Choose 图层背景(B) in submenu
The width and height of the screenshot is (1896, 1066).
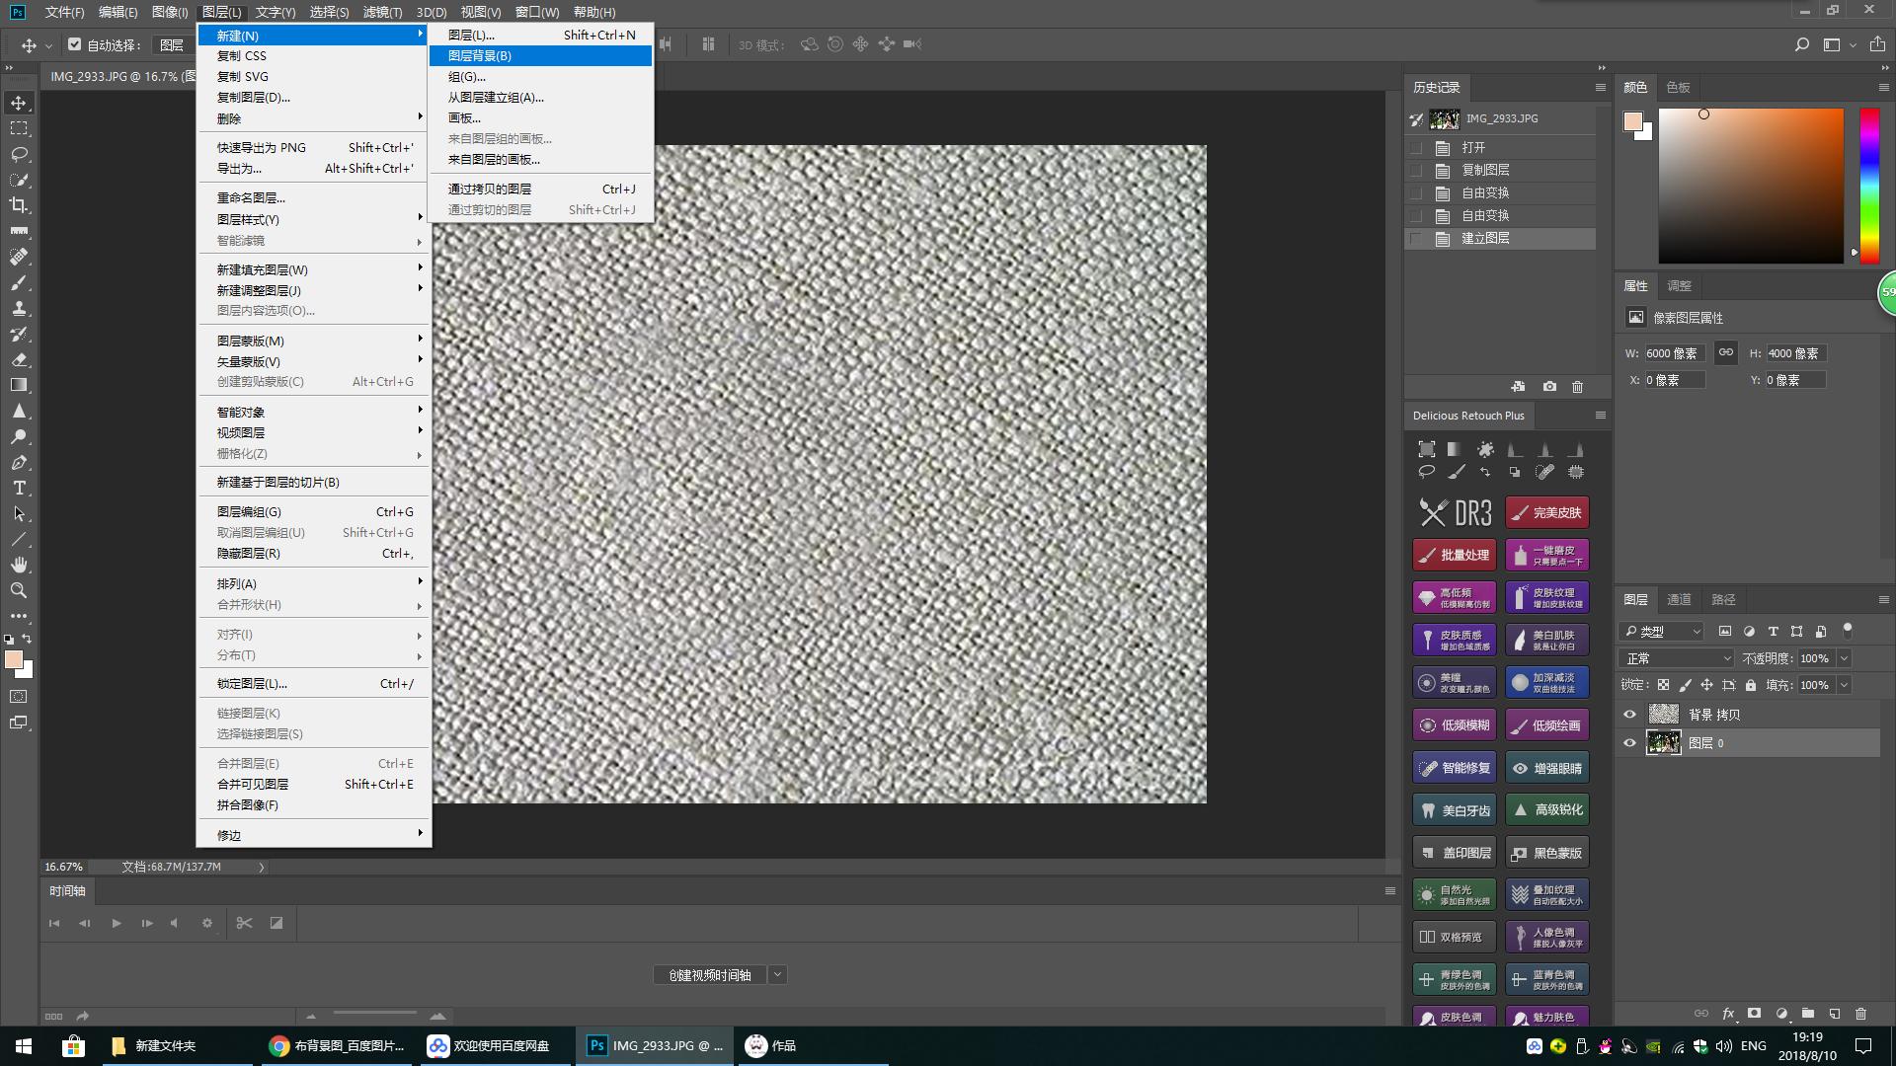pos(480,56)
